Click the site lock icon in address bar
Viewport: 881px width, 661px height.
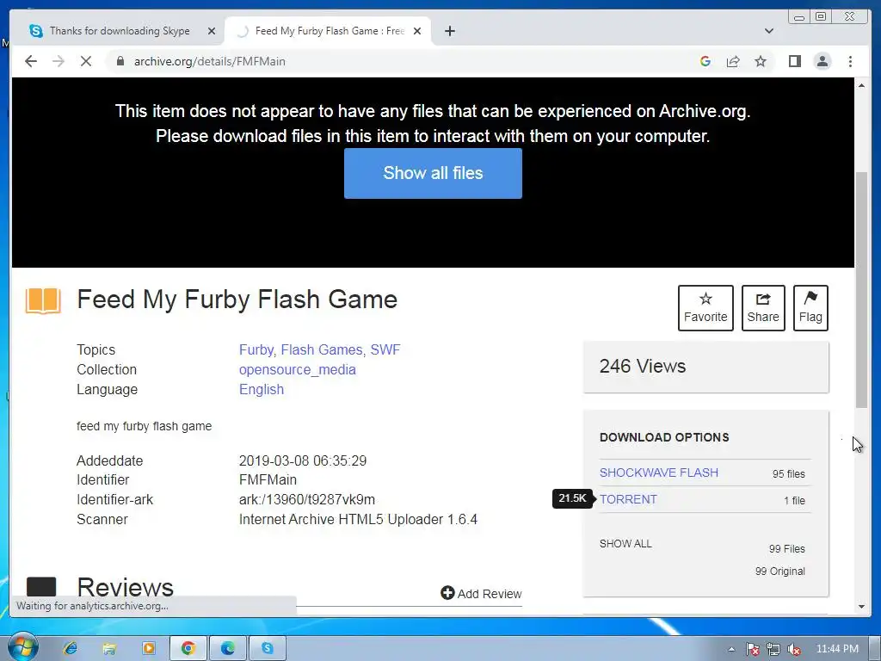pyautogui.click(x=120, y=61)
